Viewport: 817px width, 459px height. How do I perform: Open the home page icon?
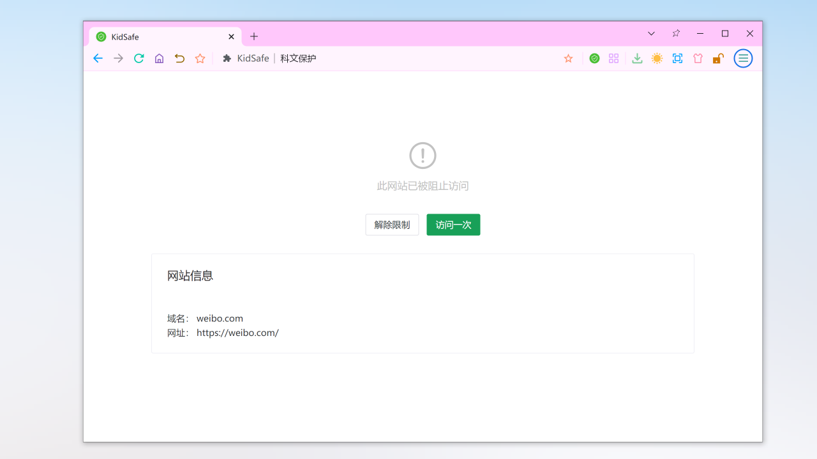pyautogui.click(x=159, y=58)
